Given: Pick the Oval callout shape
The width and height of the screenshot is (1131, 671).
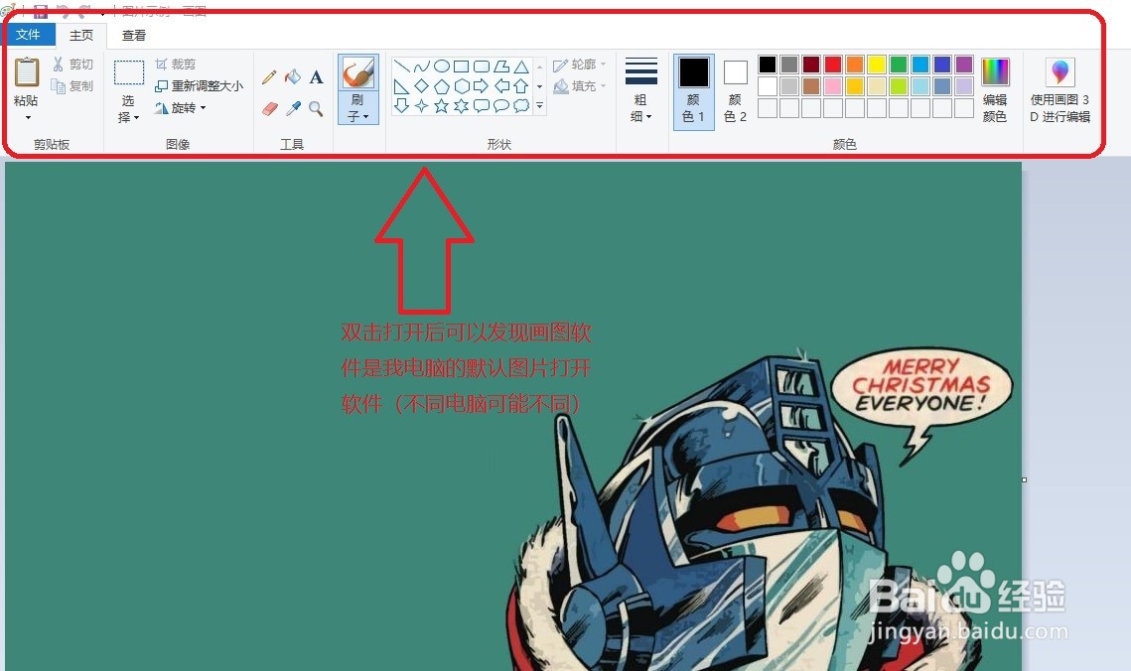Looking at the screenshot, I should (501, 106).
